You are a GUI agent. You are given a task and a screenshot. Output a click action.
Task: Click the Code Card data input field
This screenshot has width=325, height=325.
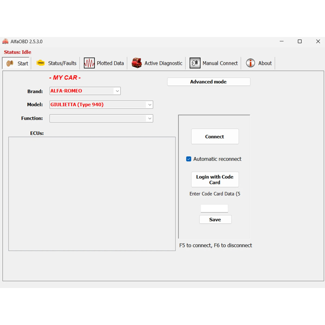tap(214, 208)
